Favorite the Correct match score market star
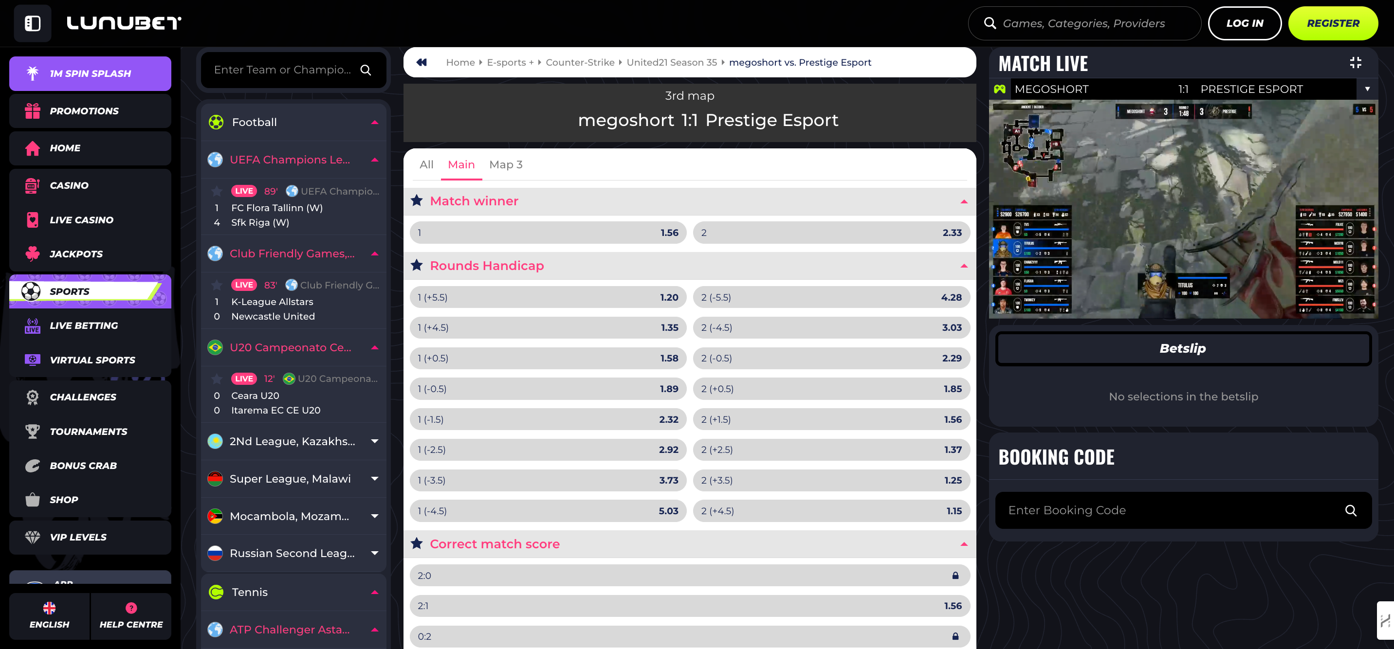 pyautogui.click(x=417, y=543)
